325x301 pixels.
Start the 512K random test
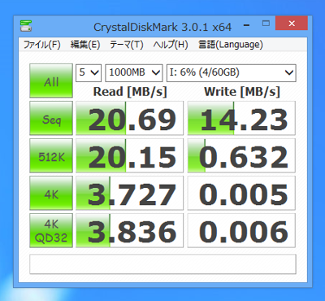tap(51, 155)
